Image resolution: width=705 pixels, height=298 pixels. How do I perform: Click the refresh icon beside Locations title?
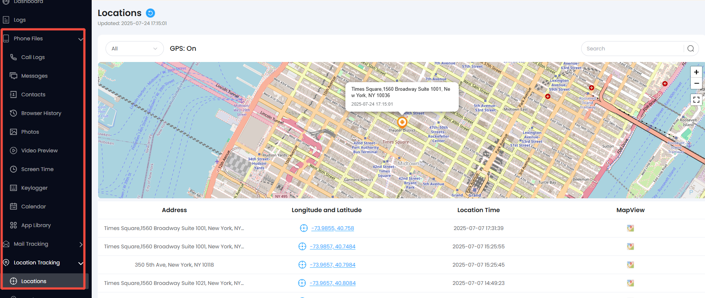pos(150,13)
